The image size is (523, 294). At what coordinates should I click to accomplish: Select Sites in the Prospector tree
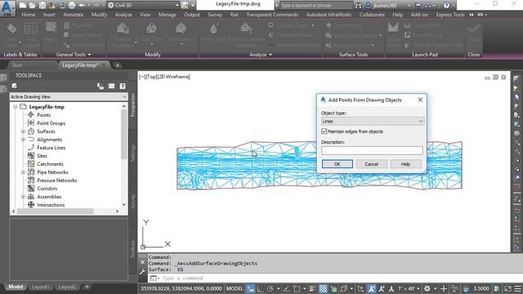coord(42,156)
